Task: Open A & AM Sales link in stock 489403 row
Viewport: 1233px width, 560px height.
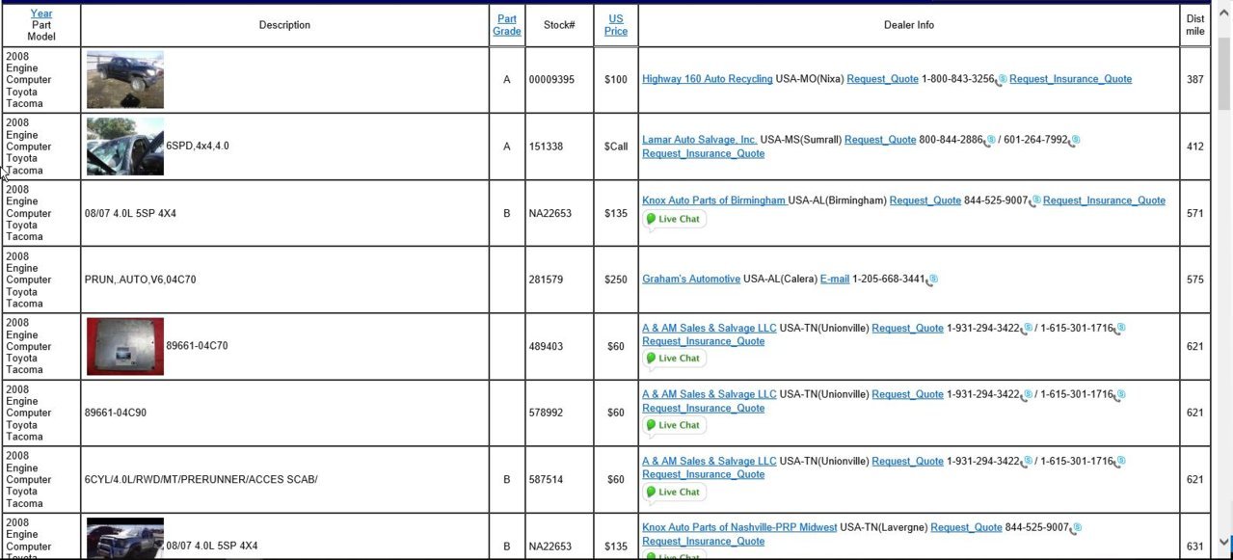Action: pyautogui.click(x=709, y=328)
